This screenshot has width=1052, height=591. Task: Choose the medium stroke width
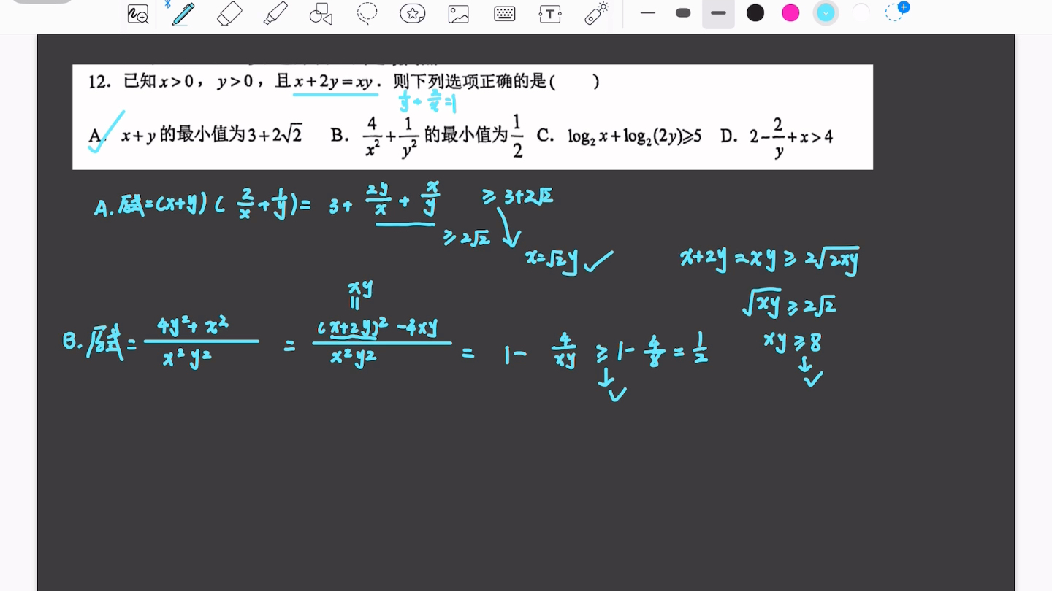(718, 13)
